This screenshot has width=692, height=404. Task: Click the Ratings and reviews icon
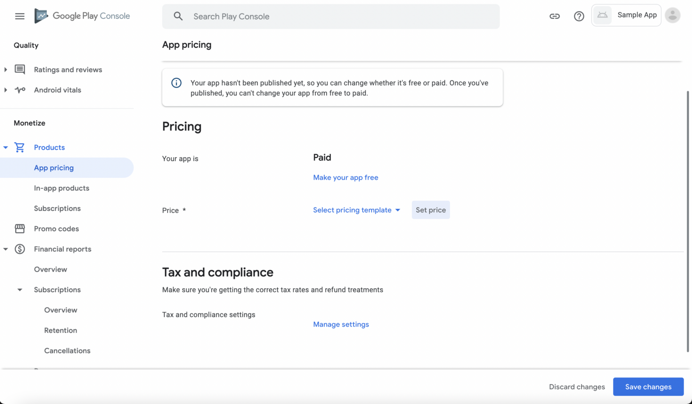point(20,69)
